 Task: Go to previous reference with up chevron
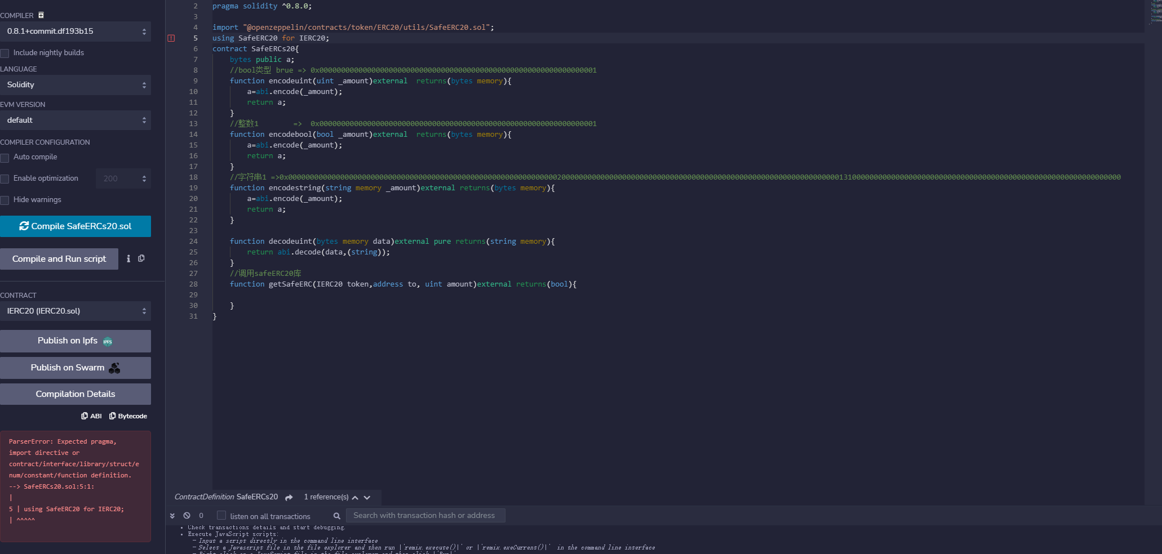355,498
